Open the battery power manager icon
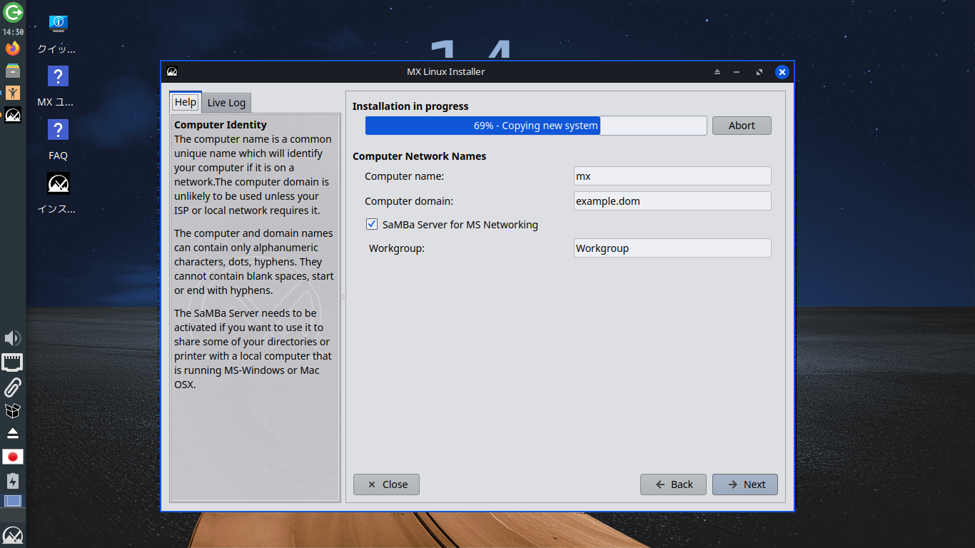Screen dimensions: 975x548 point(13,480)
